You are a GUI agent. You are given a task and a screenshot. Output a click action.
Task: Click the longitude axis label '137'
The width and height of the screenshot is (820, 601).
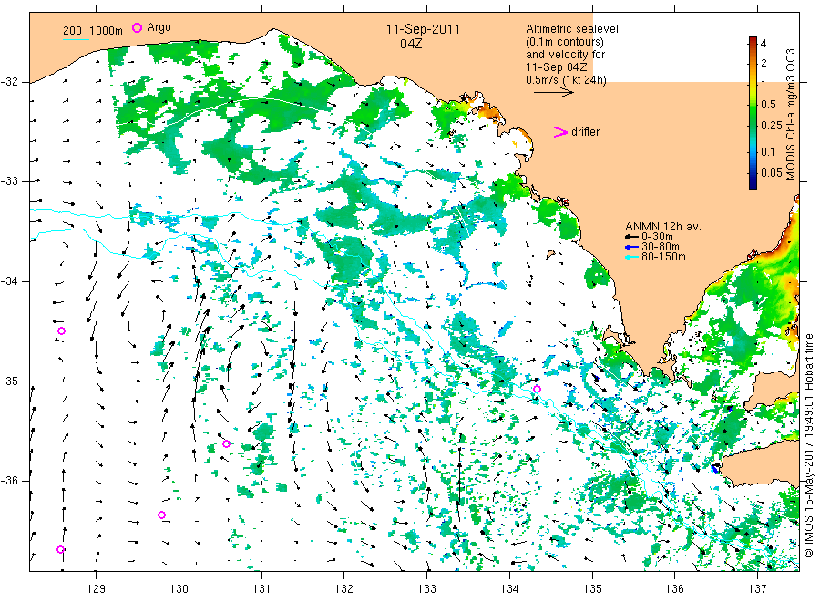[757, 589]
